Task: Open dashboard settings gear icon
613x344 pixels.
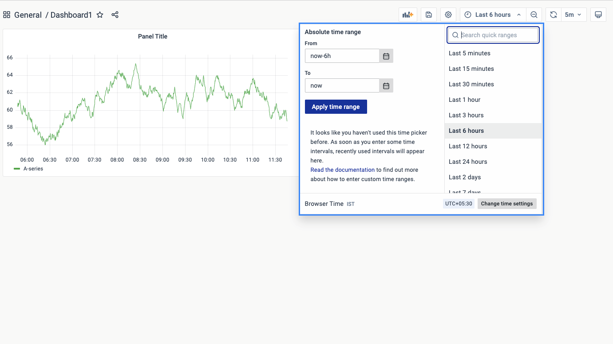Action: (x=448, y=15)
